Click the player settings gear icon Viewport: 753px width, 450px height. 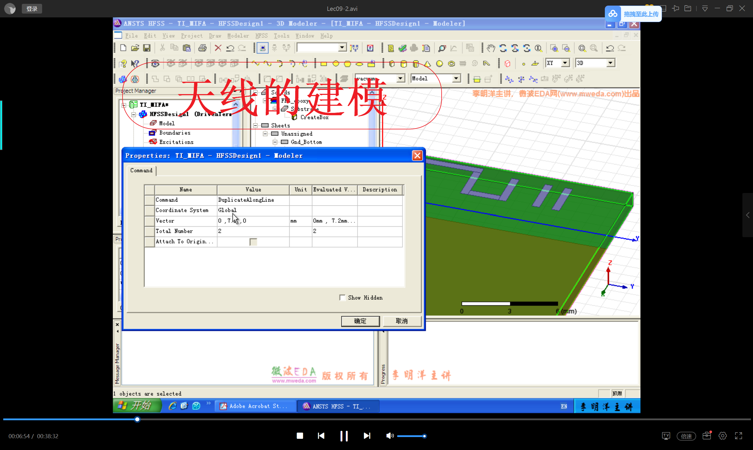coord(723,436)
